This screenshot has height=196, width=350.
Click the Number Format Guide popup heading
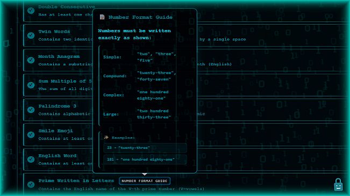[x=140, y=17]
